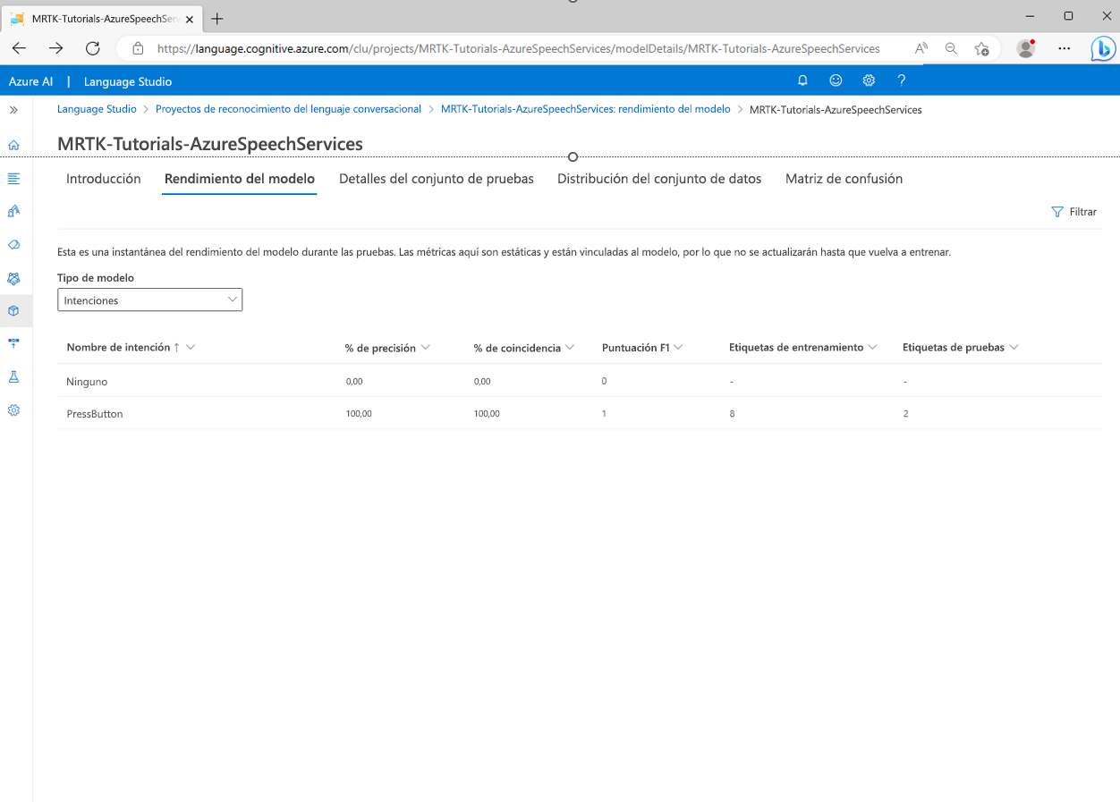Open the flask testing icon in the sidebar
Viewport: 1120px width, 802px height.
pos(13,377)
